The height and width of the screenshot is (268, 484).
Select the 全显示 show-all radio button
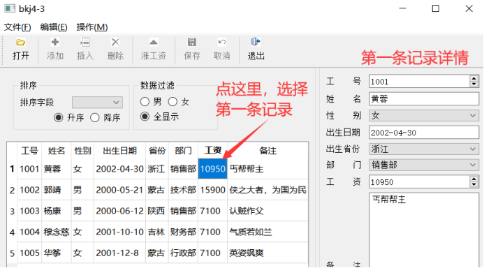(x=145, y=117)
